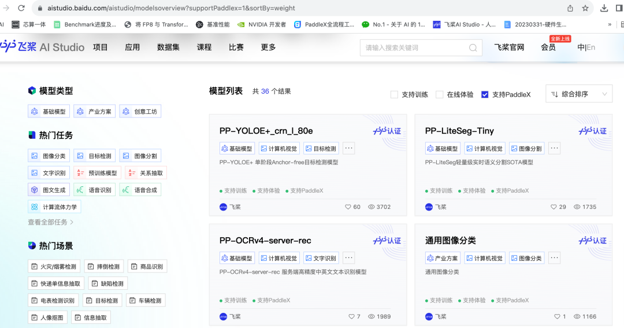Screen dimensions: 624x328
Task: Reload the page with browser refresh icon
Action: pos(21,8)
